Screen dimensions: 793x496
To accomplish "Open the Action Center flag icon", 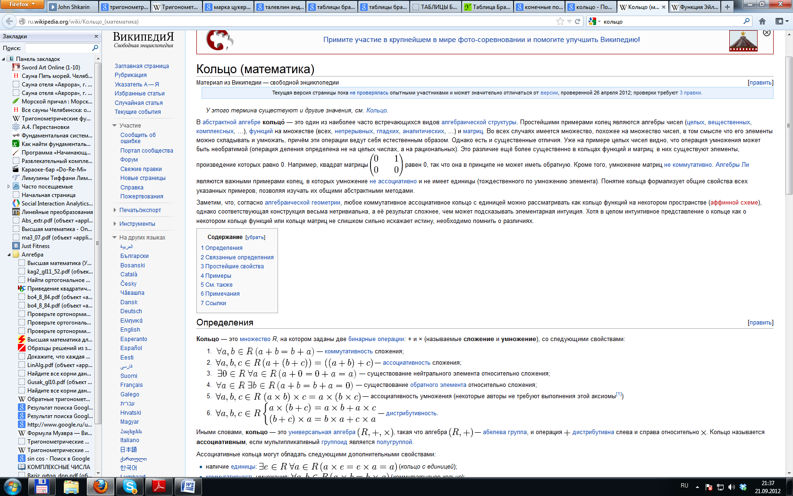I will [x=709, y=487].
